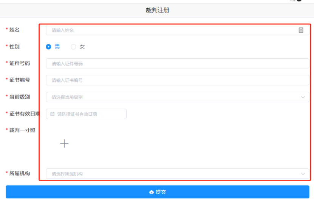Click the 姓名 field label
Image resolution: width=314 pixels, height=205 pixels.
[14, 30]
